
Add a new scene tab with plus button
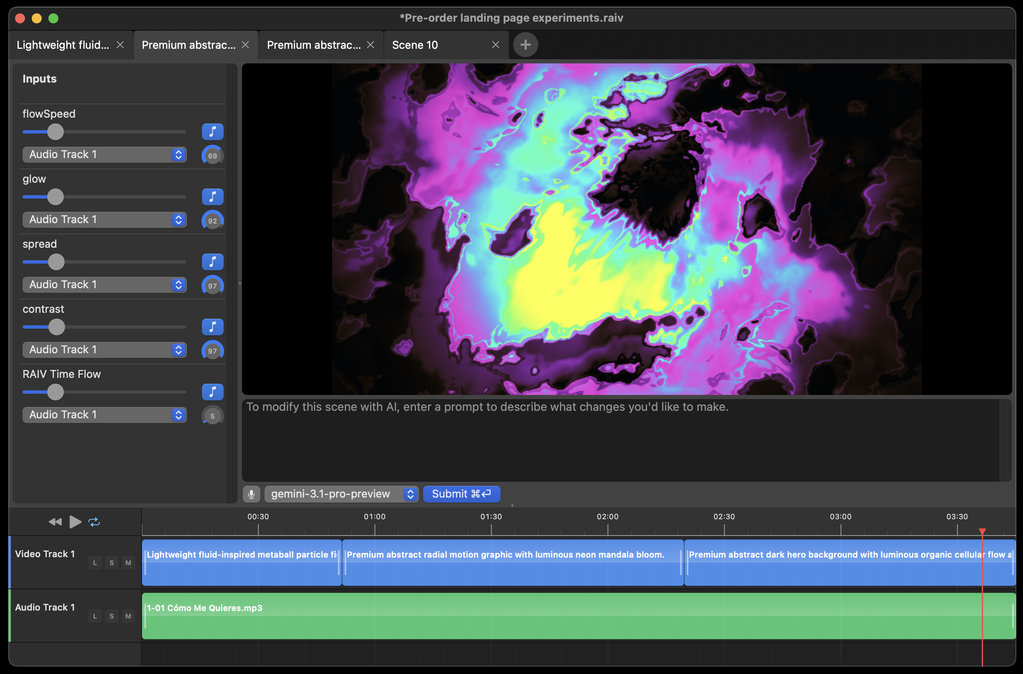pos(525,45)
